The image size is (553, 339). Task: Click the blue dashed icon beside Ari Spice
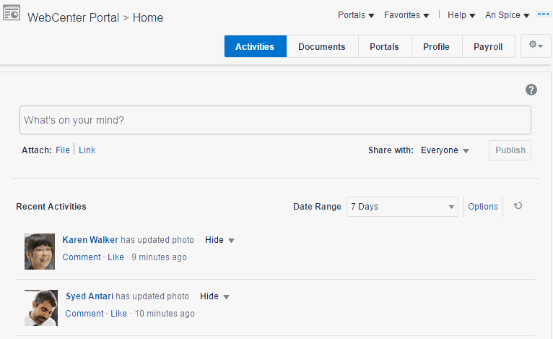click(x=544, y=14)
